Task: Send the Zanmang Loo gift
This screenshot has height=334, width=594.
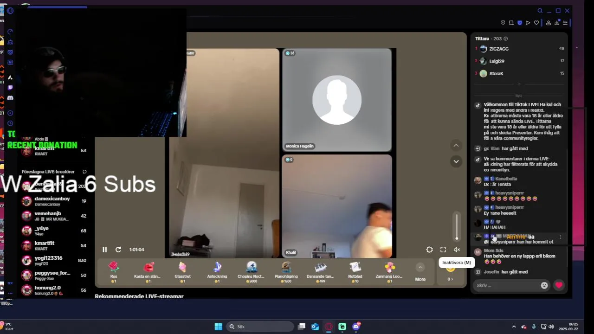Action: pos(389,272)
